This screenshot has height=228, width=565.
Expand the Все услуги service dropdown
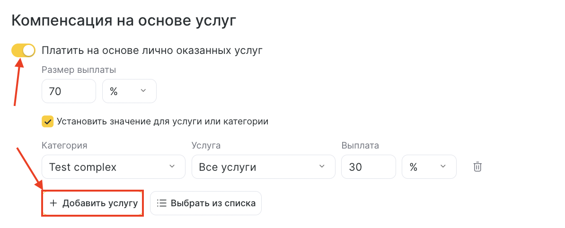[x=264, y=167]
